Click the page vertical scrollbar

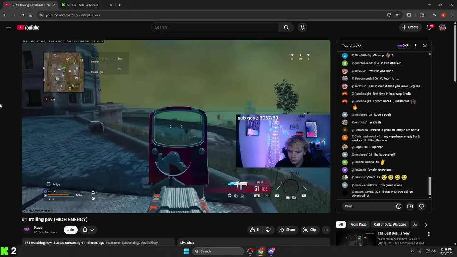455,54
